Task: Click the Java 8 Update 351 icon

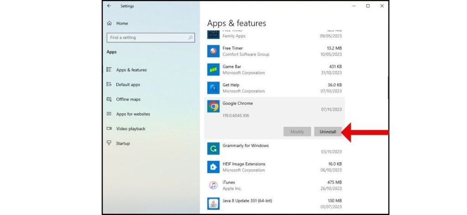Action: tap(213, 204)
